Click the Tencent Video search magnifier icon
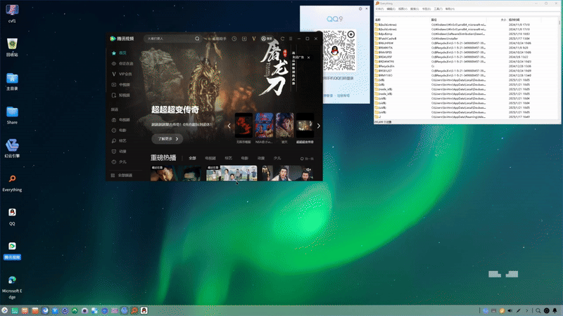Screen dimensions: 563x316 tap(197, 39)
